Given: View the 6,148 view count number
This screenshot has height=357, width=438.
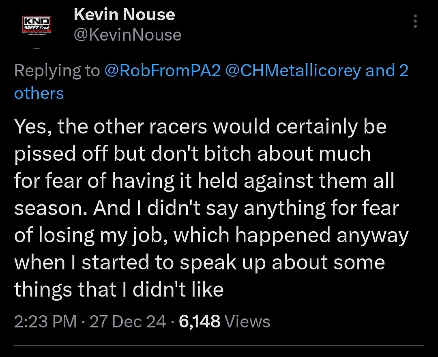Looking at the screenshot, I should click(x=199, y=322).
